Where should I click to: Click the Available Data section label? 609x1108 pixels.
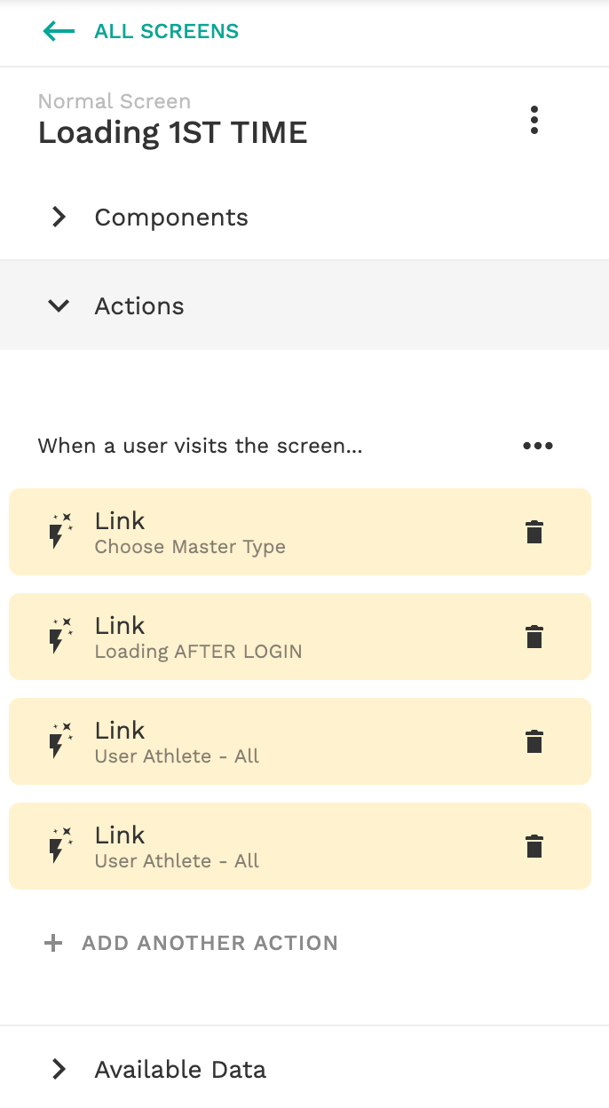(180, 1069)
